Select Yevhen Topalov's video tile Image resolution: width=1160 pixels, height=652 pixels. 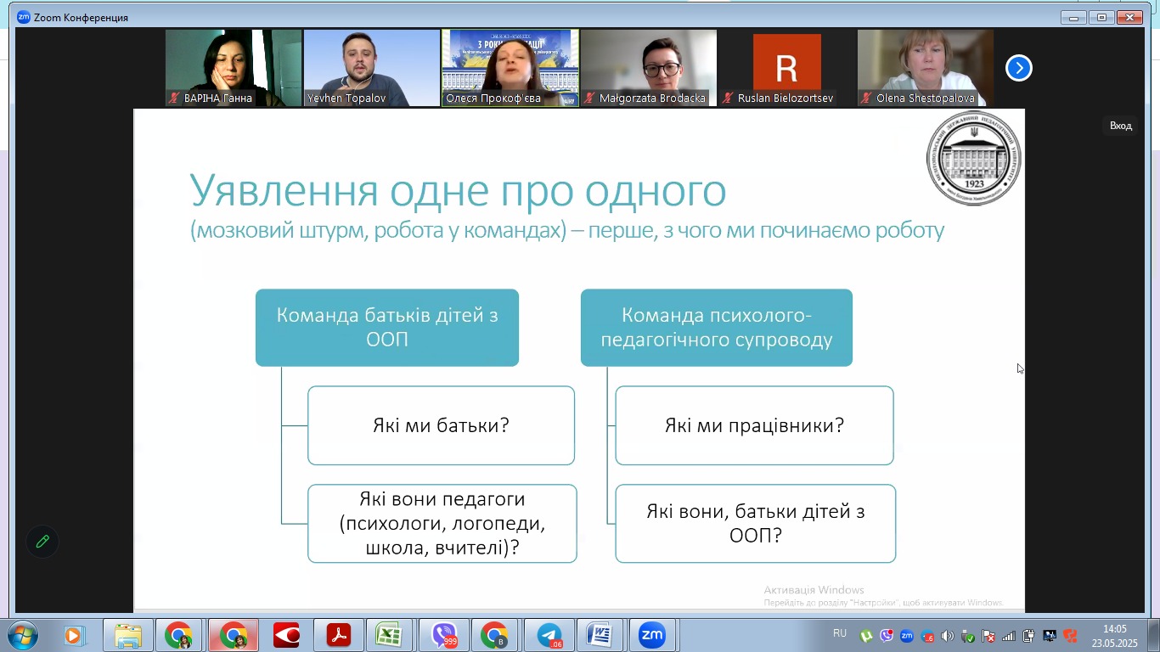(x=371, y=68)
